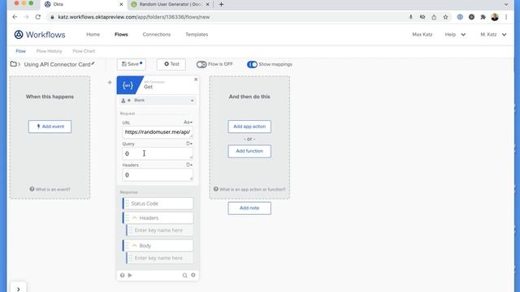This screenshot has height=292, width=520.
Task: Open What is an event? link
Action: (x=50, y=189)
